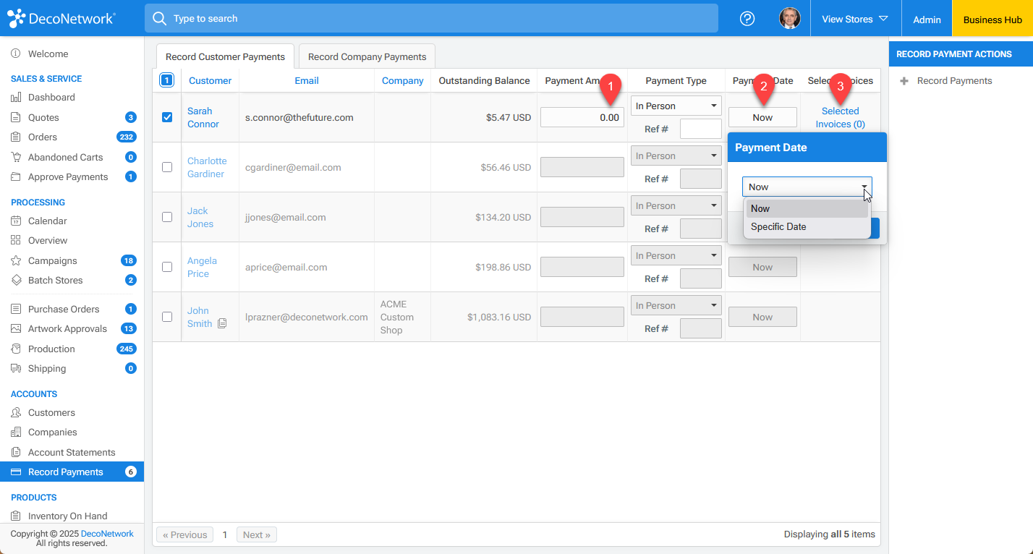The width and height of the screenshot is (1033, 554).
Task: Click the Orders icon in sidebar
Action: point(16,137)
